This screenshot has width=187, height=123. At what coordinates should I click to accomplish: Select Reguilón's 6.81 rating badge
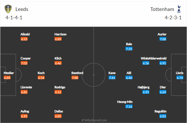(x=163, y=116)
